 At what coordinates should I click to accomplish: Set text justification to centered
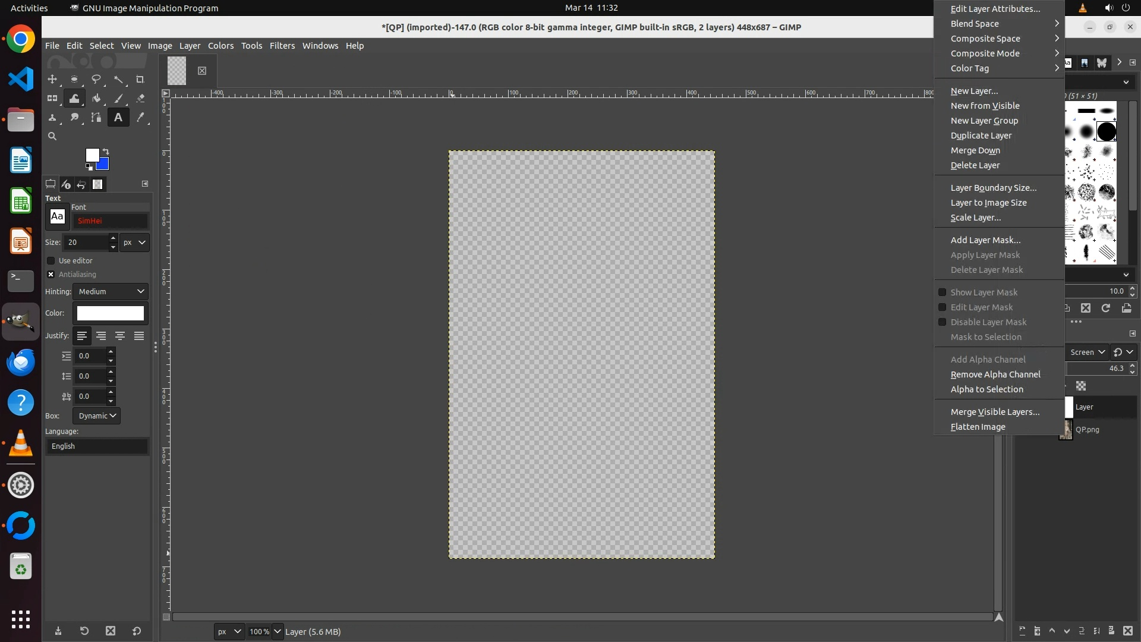coord(120,336)
